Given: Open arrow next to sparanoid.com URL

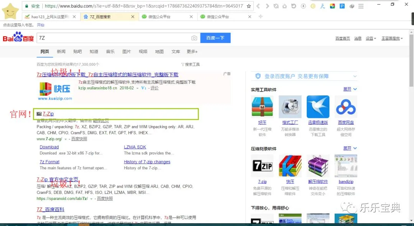Looking at the screenshot, I should click(91, 198).
